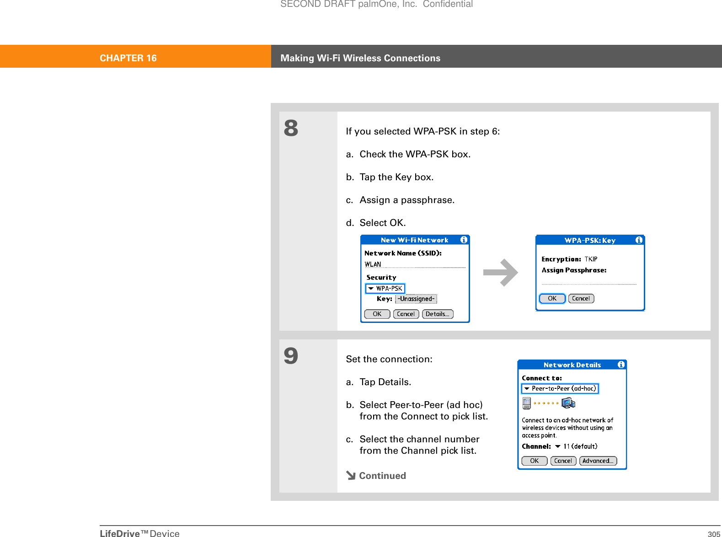Click the WPA-PSK: Key title bar

pyautogui.click(x=590, y=240)
